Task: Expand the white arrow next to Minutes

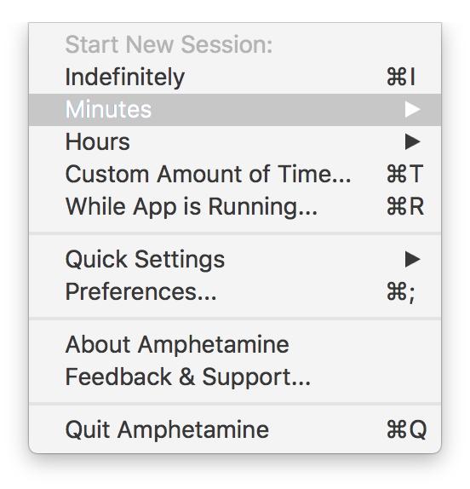Action: pyautogui.click(x=413, y=109)
